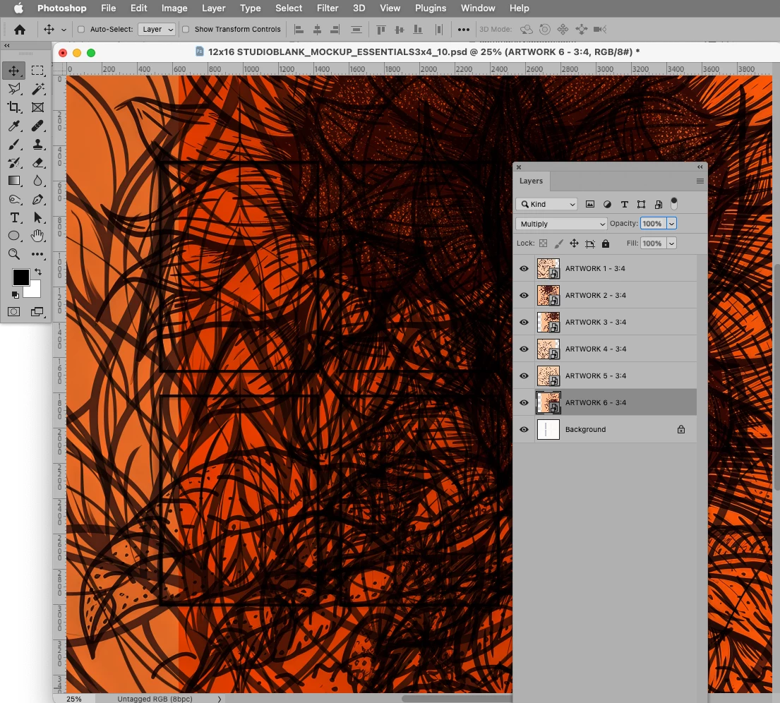Toggle visibility of ARTWORK 3 - 3:4
The width and height of the screenshot is (780, 703).
point(524,323)
